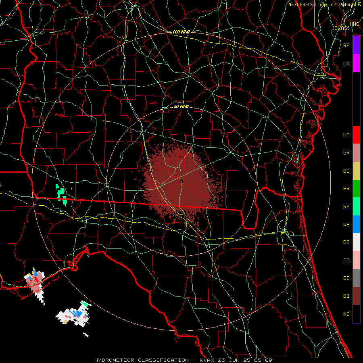This screenshot has height=363, width=363.
Task: Click the IC pink legend swatch
Action: point(356,260)
